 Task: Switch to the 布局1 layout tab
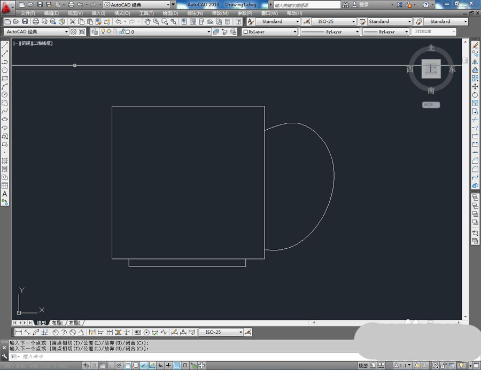(57, 323)
